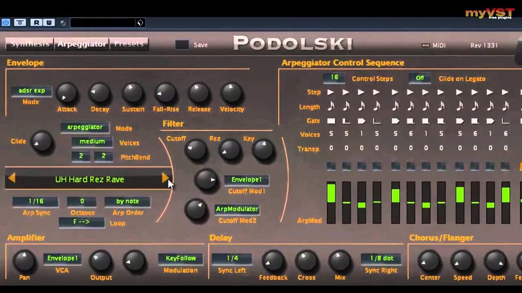This screenshot has width=522, height=293.
Task: Click the Length note icon for step 4
Action: [377, 106]
